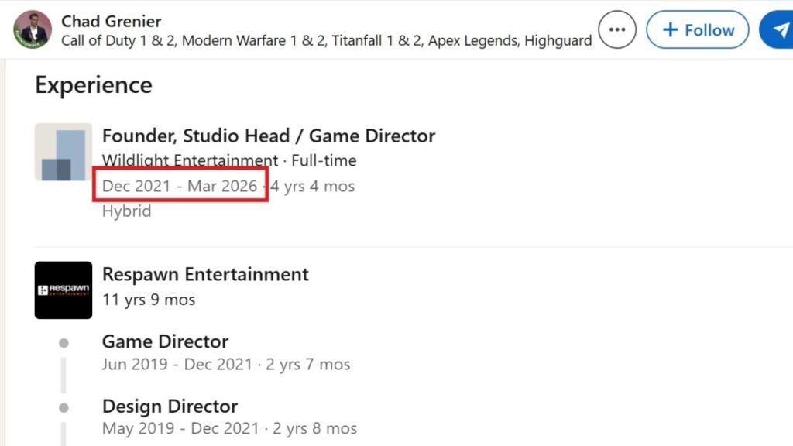Open the three-dots More options menu
Viewport: 793px width, 446px height.
click(x=617, y=30)
